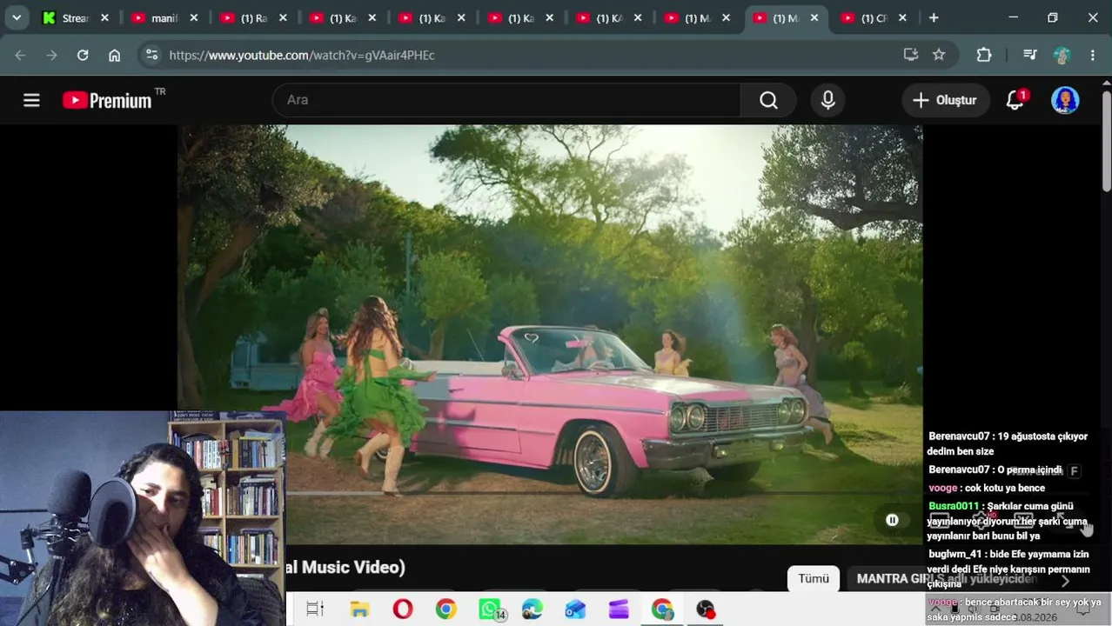This screenshot has width=1112, height=626.
Task: Go forward in browser history
Action: (51, 55)
